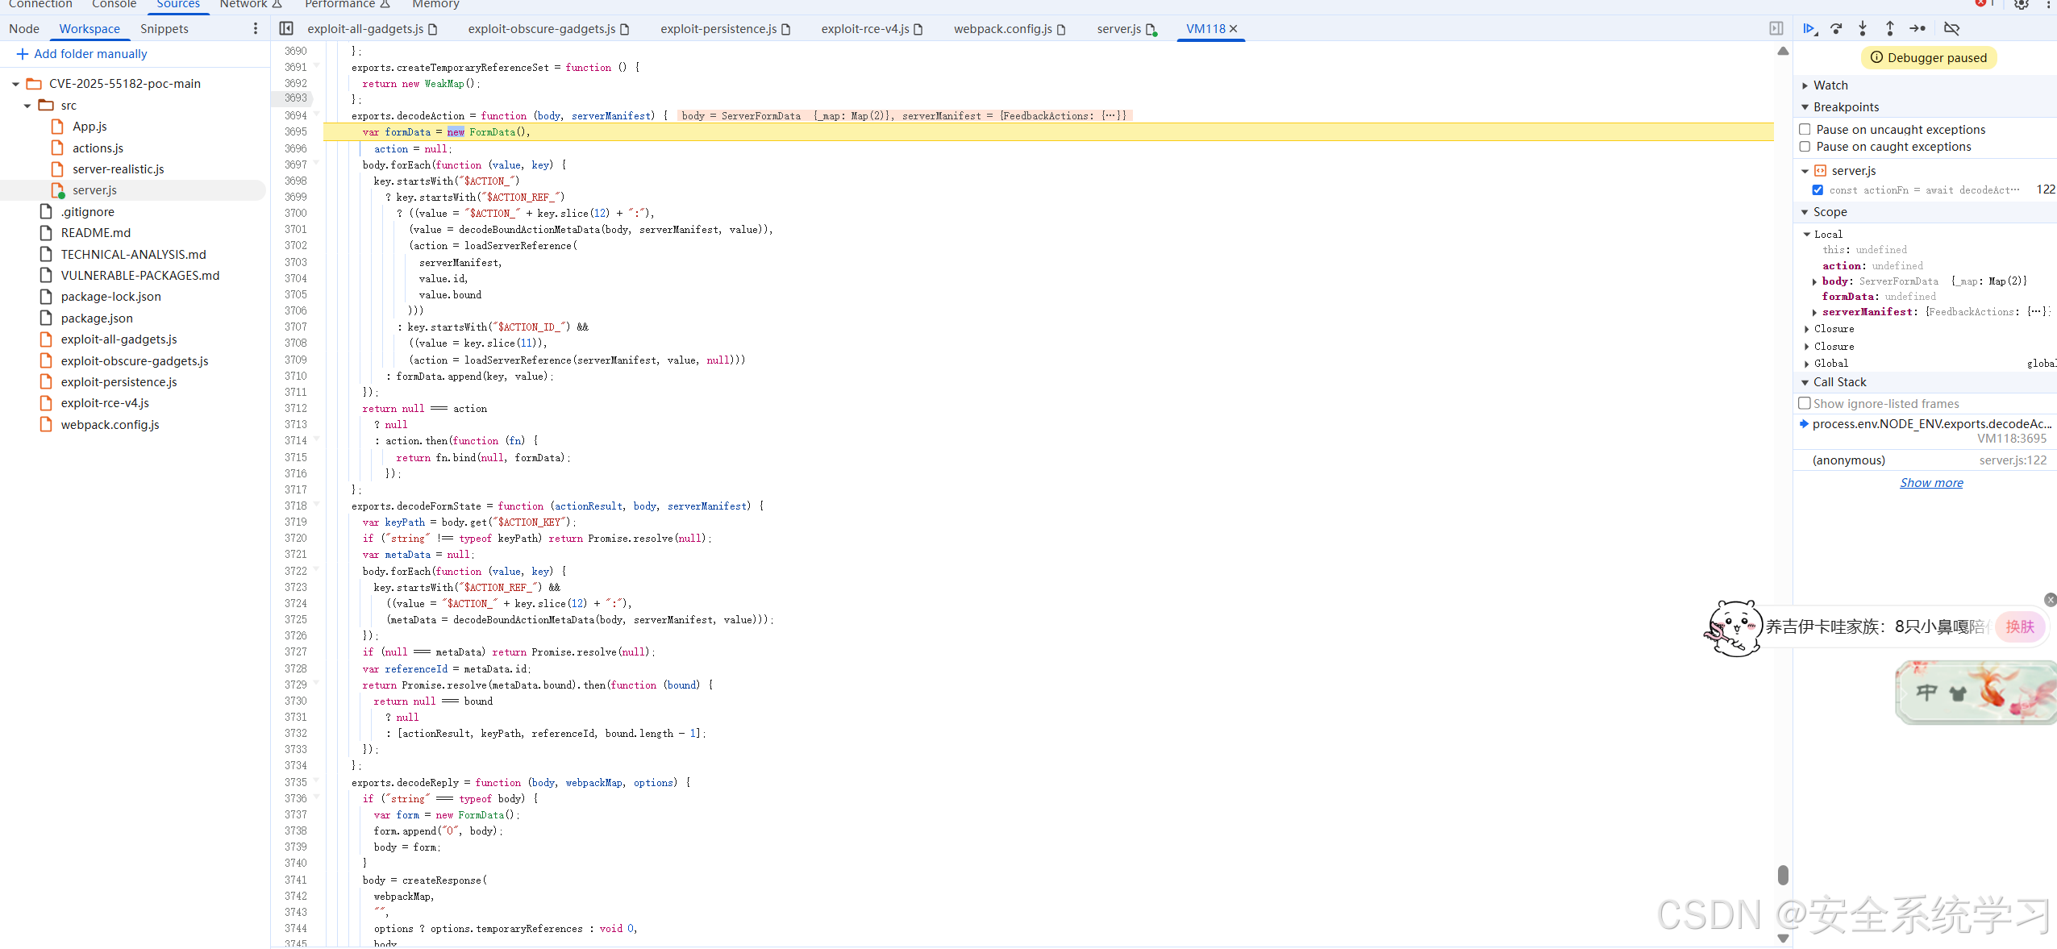Collapse the src folder tree

(27, 106)
